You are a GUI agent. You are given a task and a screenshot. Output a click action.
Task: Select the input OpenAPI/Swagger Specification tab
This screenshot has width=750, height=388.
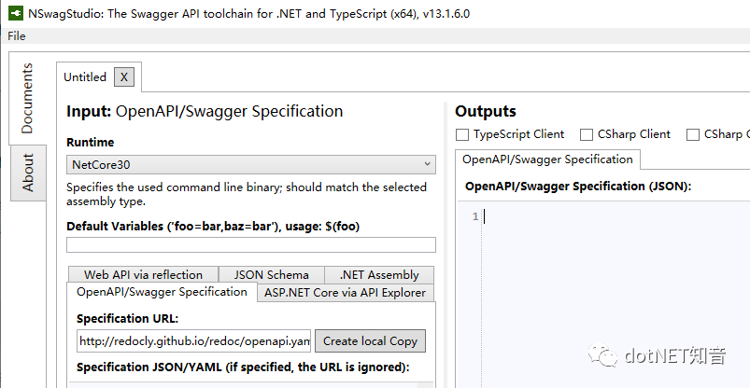click(x=162, y=292)
